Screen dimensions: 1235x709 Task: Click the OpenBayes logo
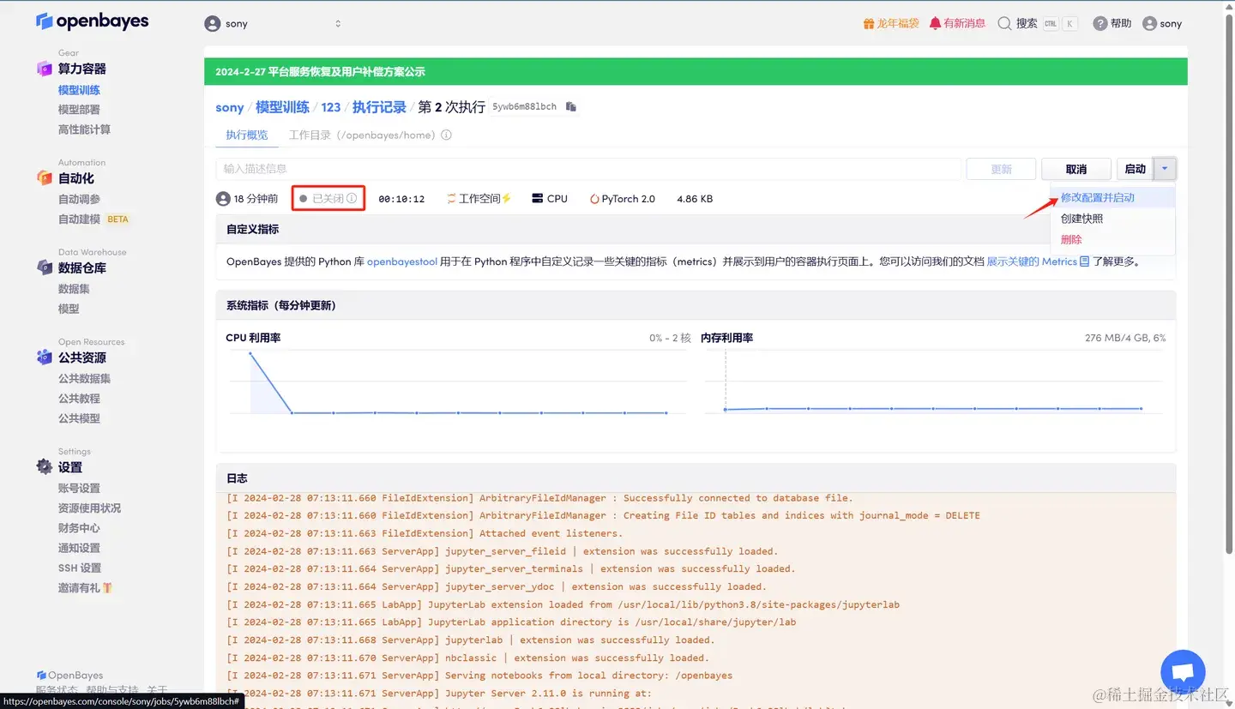(93, 21)
